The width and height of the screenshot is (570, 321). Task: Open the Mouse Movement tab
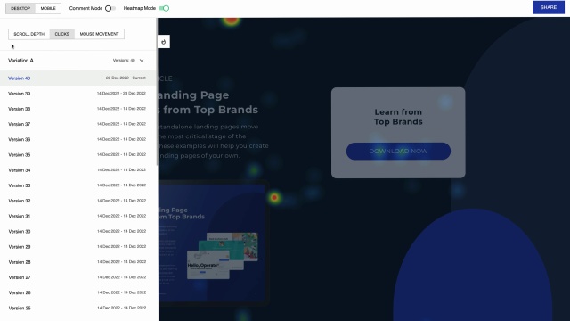(x=99, y=34)
